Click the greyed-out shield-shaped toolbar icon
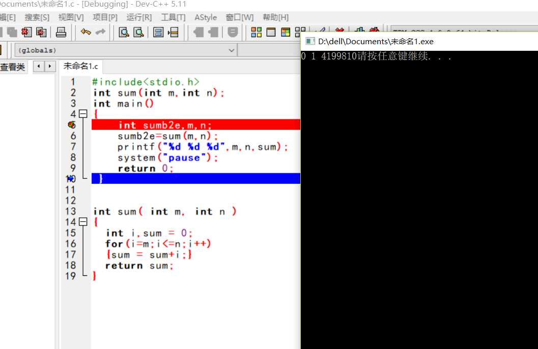 click(233, 32)
